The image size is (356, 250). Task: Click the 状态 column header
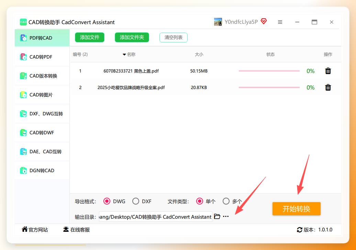click(x=270, y=54)
